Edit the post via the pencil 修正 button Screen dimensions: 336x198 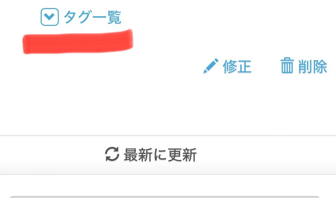[227, 66]
